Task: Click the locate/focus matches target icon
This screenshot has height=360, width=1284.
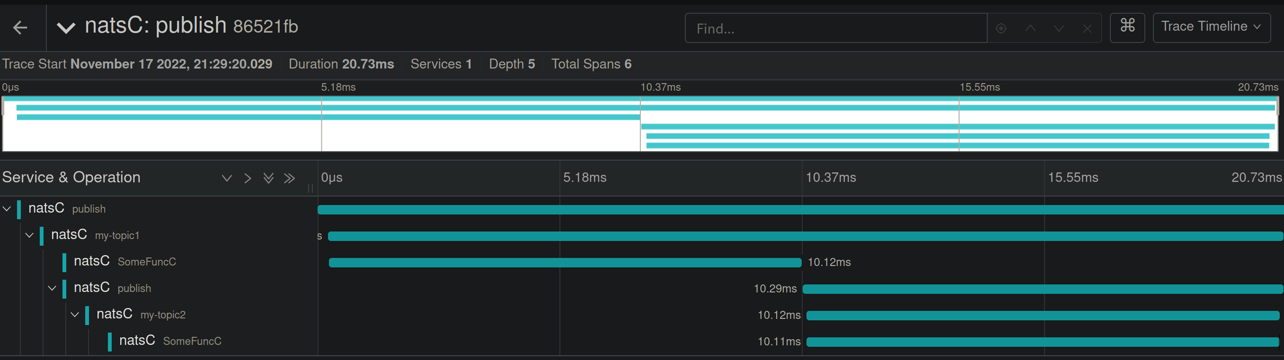Action: [x=1001, y=28]
